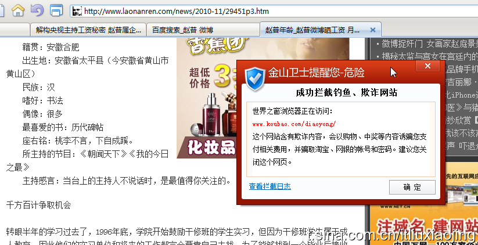Close the 赵普年龄 tab
The height and width of the screenshot is (245, 478).
[372, 30]
